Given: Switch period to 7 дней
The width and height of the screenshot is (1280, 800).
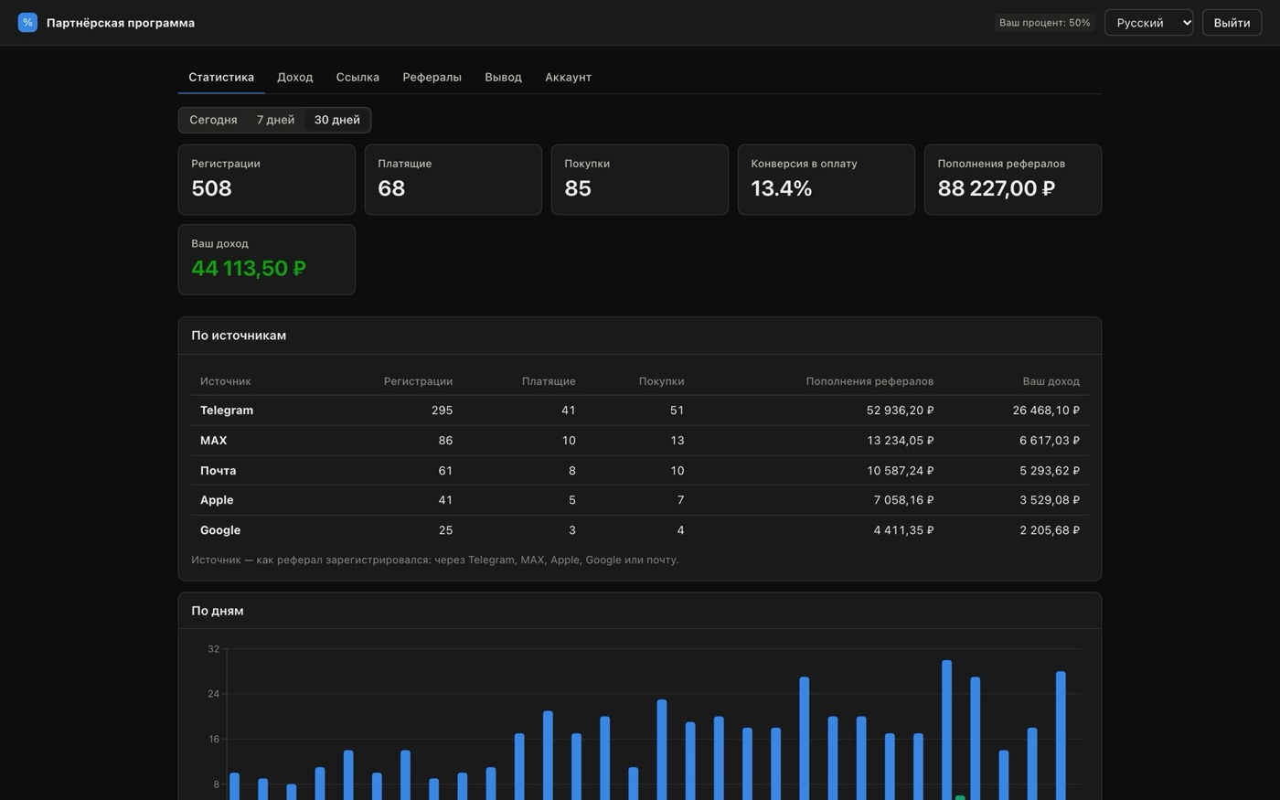Looking at the screenshot, I should 275,120.
